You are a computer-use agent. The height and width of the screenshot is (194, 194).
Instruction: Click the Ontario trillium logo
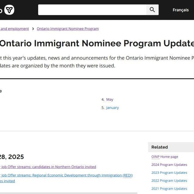(9, 10)
